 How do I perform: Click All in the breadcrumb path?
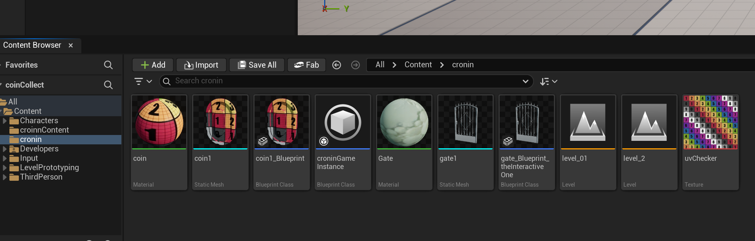[x=380, y=65]
